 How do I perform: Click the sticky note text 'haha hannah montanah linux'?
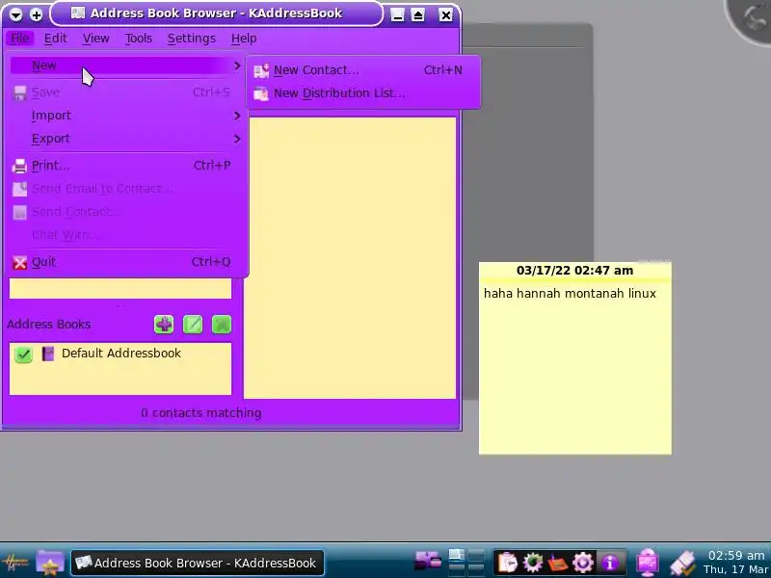(570, 294)
